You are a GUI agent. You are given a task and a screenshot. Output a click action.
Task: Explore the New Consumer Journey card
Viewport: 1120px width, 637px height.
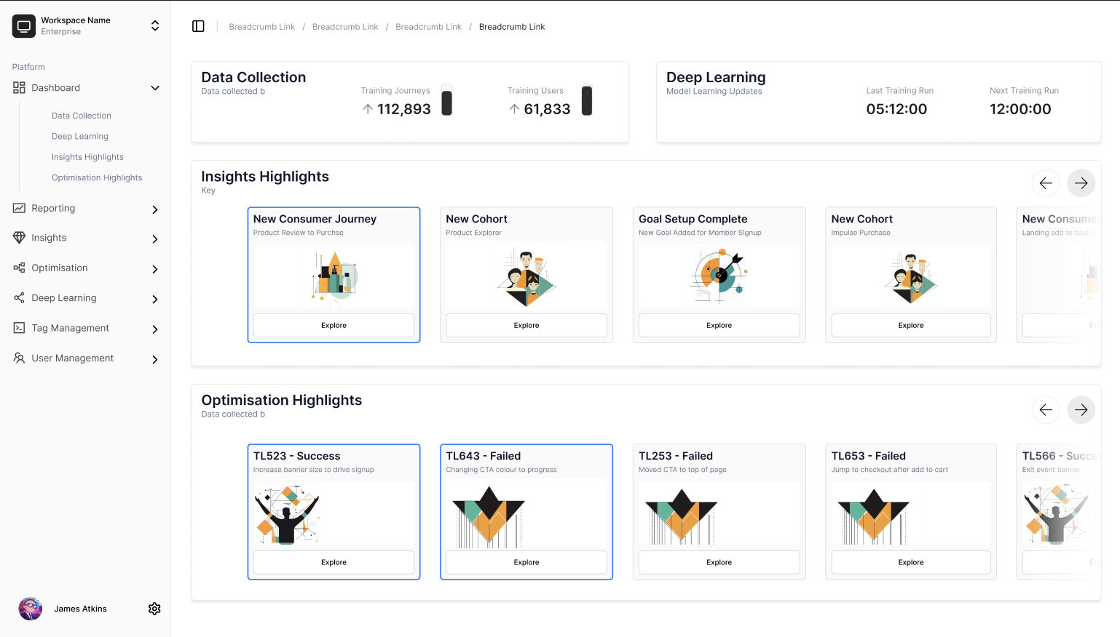click(334, 325)
